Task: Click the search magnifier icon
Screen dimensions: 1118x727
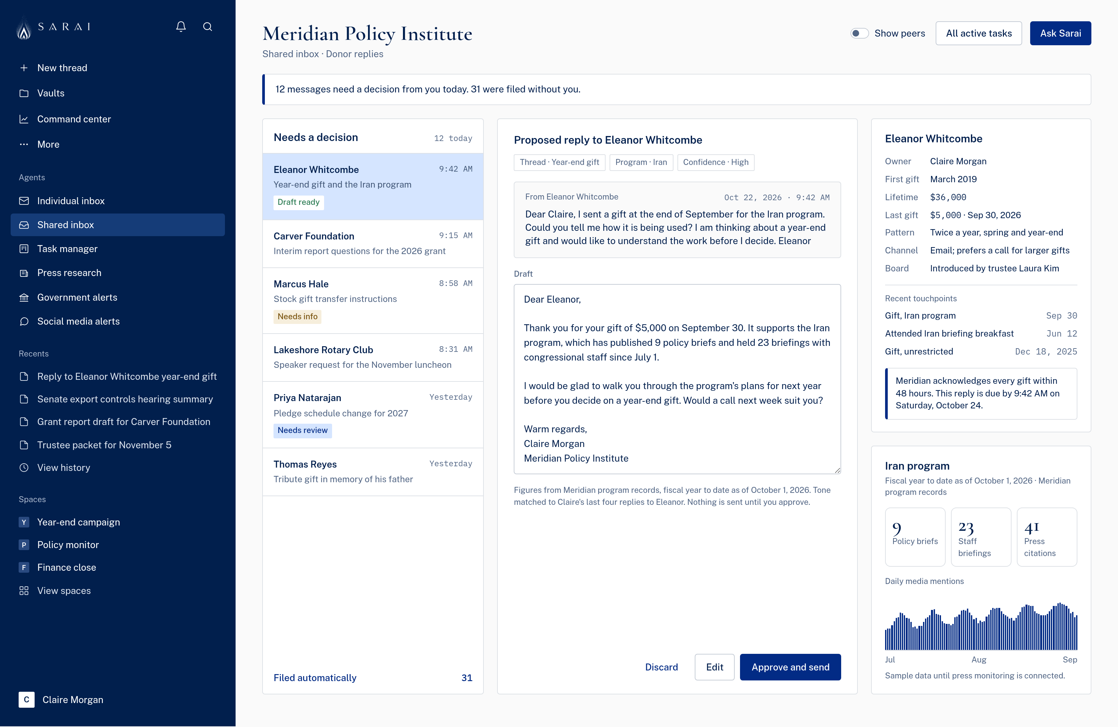Action: 208,27
